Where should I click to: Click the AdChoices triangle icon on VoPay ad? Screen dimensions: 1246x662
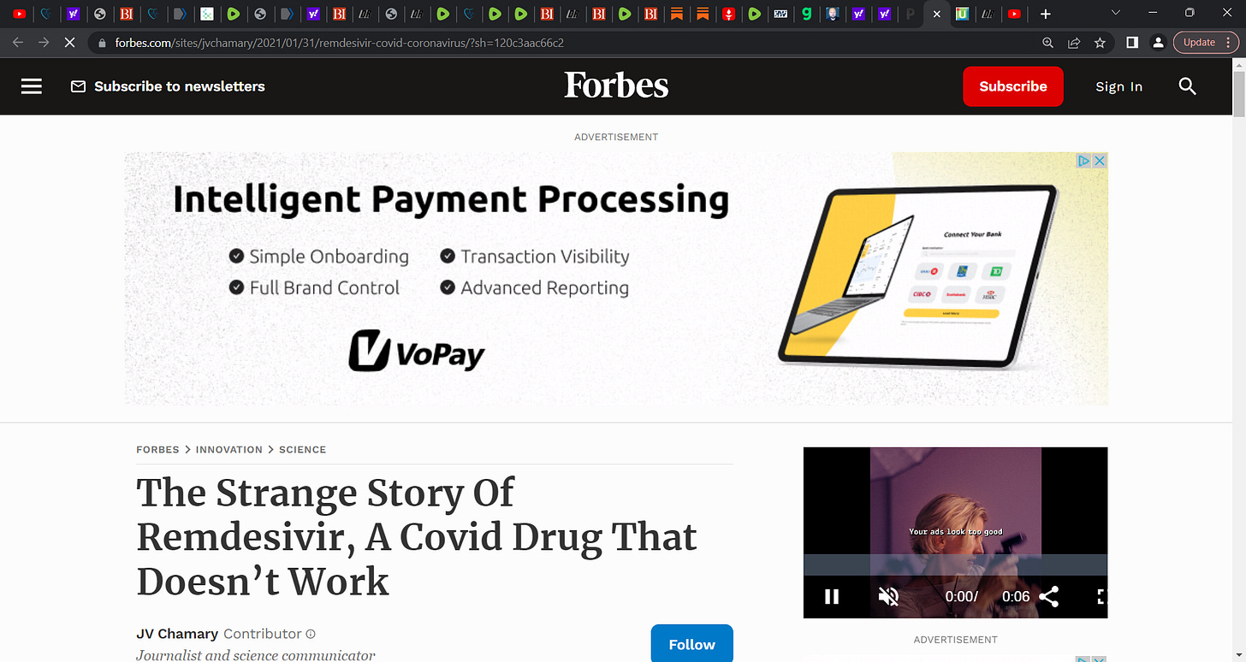click(x=1083, y=161)
